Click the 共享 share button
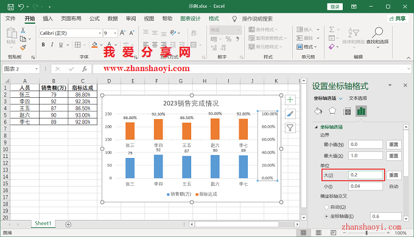Viewport: 414px width, 237px height. coord(398,18)
